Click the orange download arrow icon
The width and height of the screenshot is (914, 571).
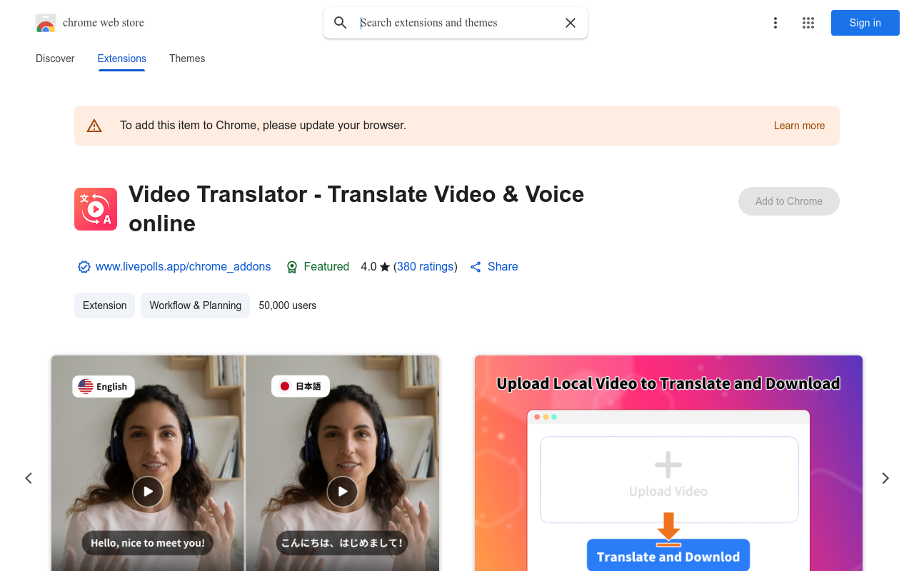click(x=668, y=529)
